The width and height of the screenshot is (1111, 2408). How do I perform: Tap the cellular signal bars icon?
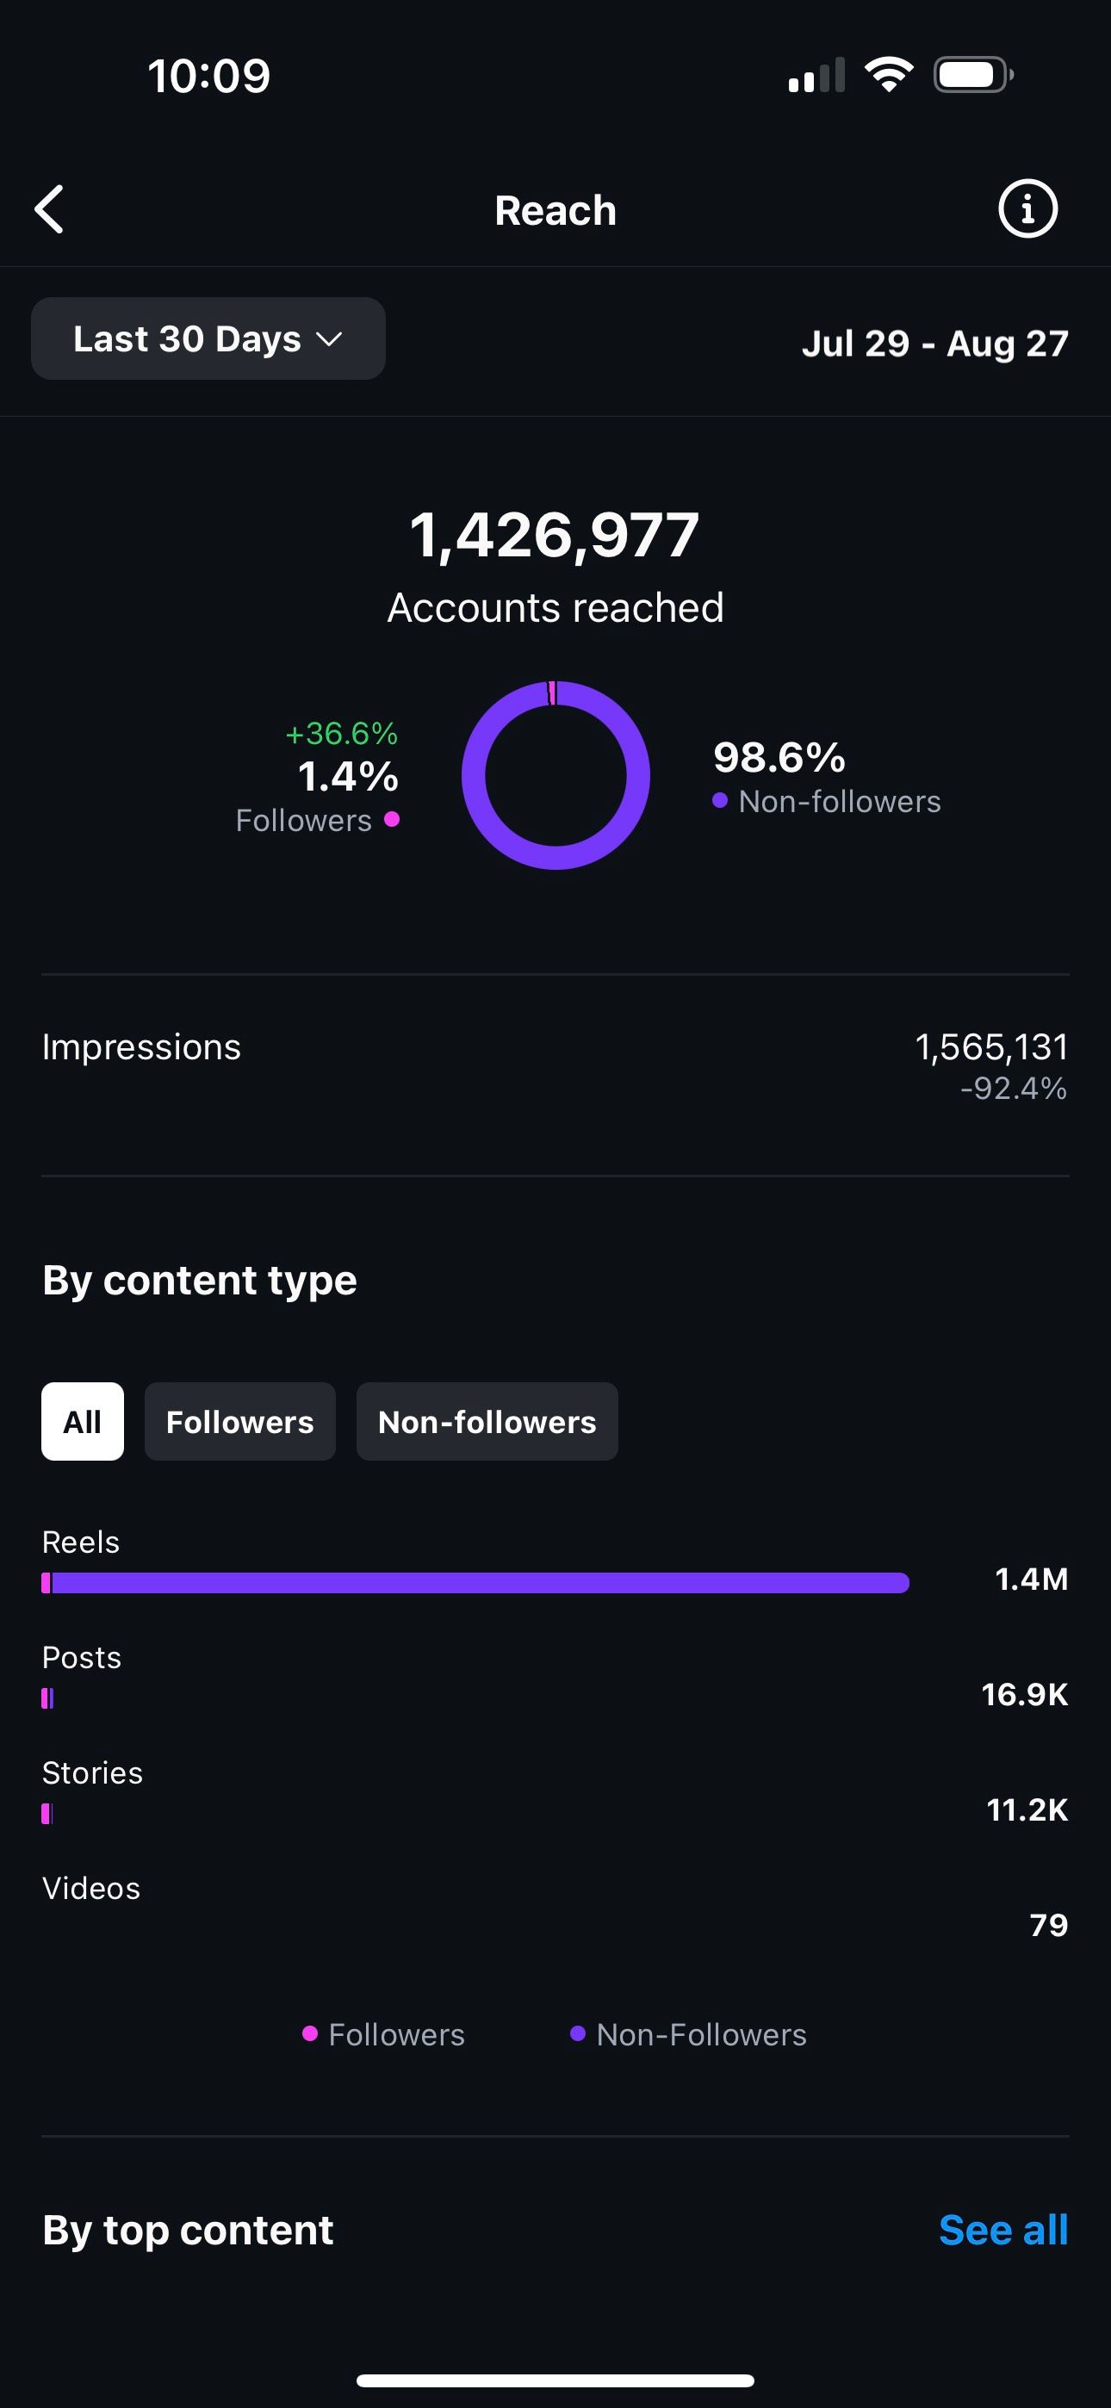(x=816, y=75)
